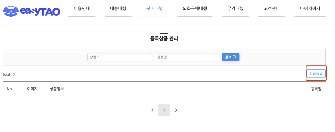Click the easyTAO box logo

click(31, 11)
